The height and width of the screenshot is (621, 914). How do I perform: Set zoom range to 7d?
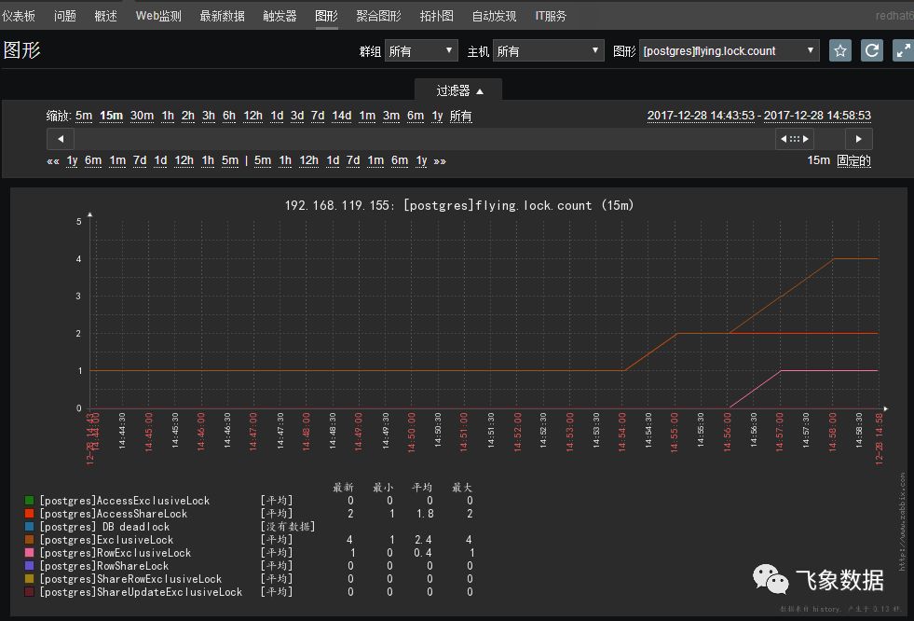318,116
